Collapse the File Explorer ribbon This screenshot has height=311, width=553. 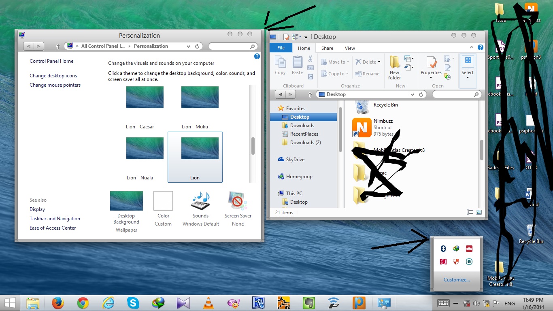pos(472,48)
